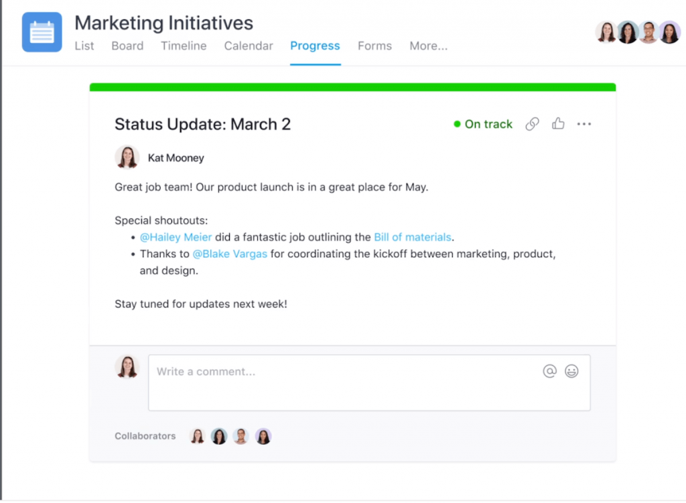Click the Marketing Initiatives project calendar icon
This screenshot has width=686, height=503.
pyautogui.click(x=42, y=32)
